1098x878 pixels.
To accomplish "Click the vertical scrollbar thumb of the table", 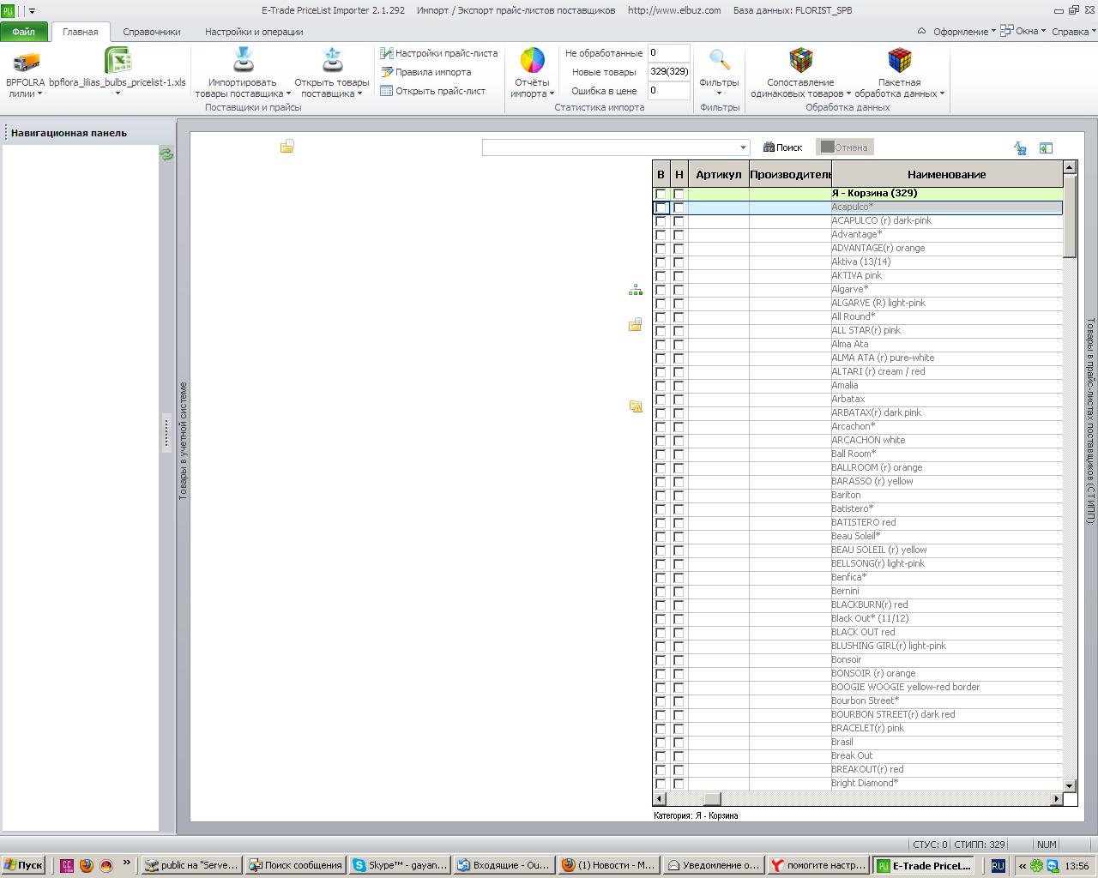I will pyautogui.click(x=1069, y=214).
